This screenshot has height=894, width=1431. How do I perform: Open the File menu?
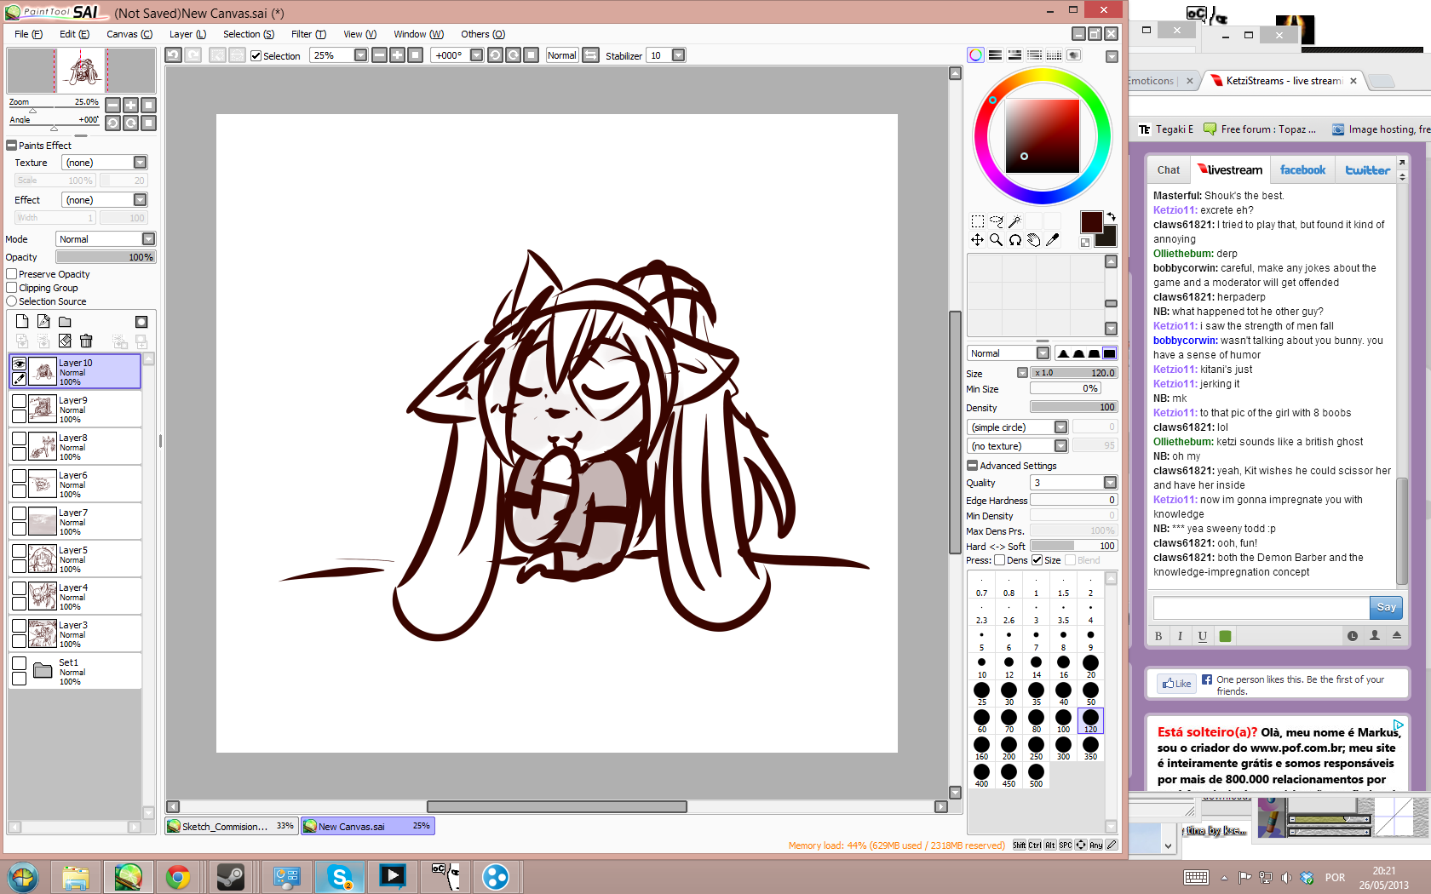(x=28, y=34)
